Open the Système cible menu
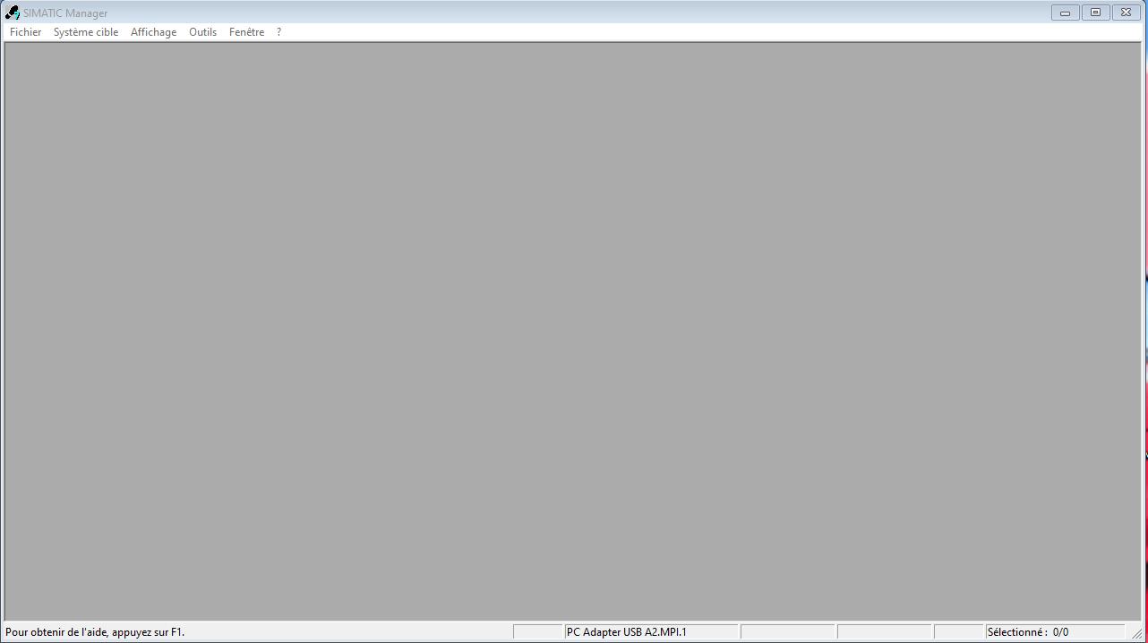The image size is (1148, 643). click(86, 32)
